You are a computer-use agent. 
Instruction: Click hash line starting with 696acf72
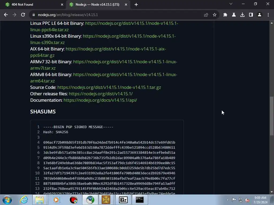coord(109,143)
